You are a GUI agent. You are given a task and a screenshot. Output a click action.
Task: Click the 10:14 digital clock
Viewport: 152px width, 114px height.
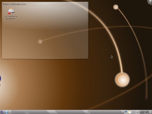coord(145,112)
